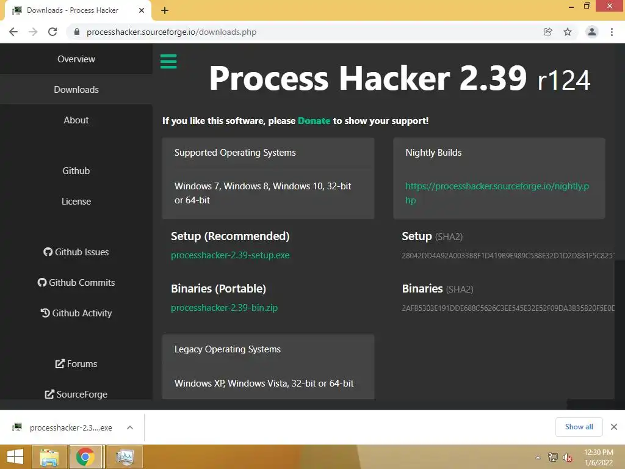
Task: Share this page using the share icon
Action: (547, 32)
